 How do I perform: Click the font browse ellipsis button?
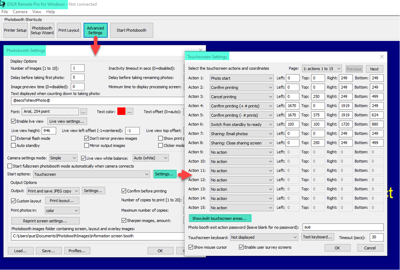tap(84, 111)
